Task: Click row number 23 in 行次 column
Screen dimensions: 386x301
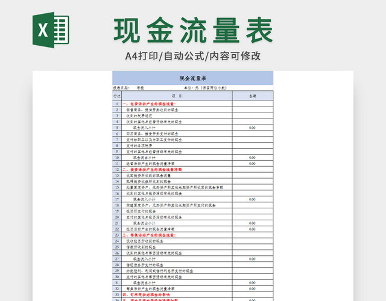Action: click(117, 235)
